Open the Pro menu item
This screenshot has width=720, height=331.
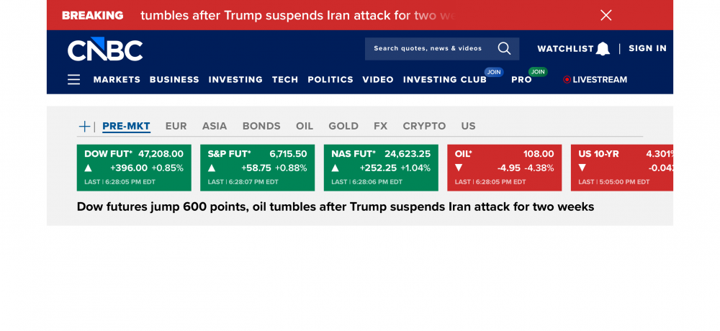(x=521, y=80)
